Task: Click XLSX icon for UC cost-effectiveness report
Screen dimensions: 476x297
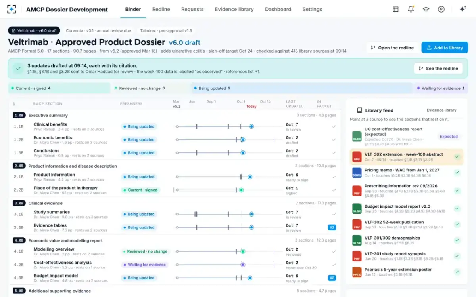Action: pyautogui.click(x=357, y=136)
